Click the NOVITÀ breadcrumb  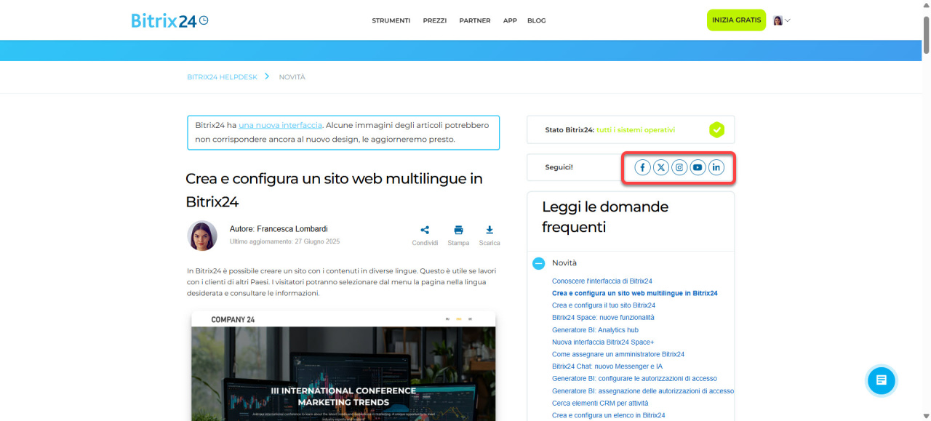tap(292, 77)
